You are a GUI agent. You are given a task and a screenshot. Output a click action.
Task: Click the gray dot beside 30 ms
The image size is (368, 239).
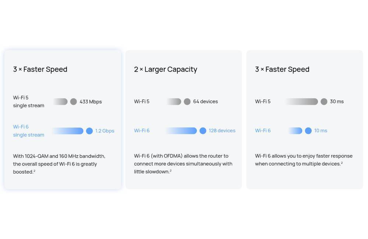324,101
